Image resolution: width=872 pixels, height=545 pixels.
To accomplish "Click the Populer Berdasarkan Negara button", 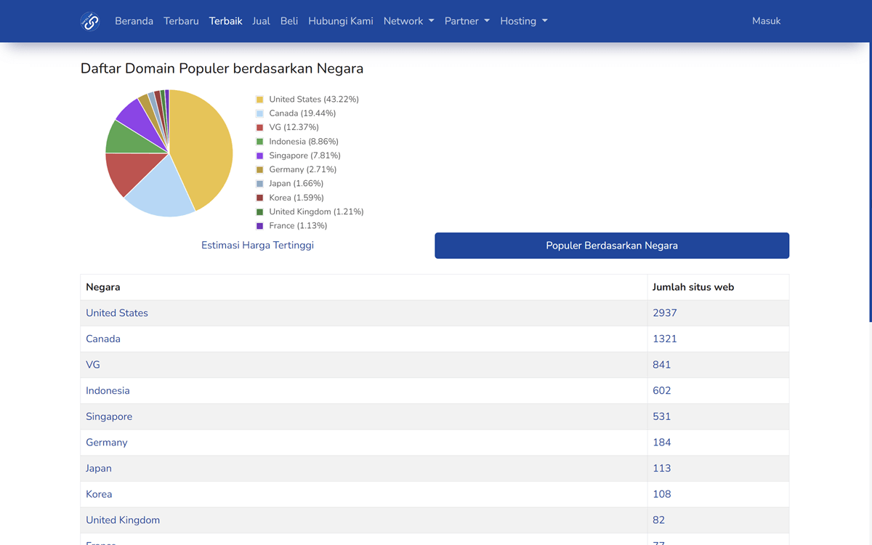I will pyautogui.click(x=612, y=246).
